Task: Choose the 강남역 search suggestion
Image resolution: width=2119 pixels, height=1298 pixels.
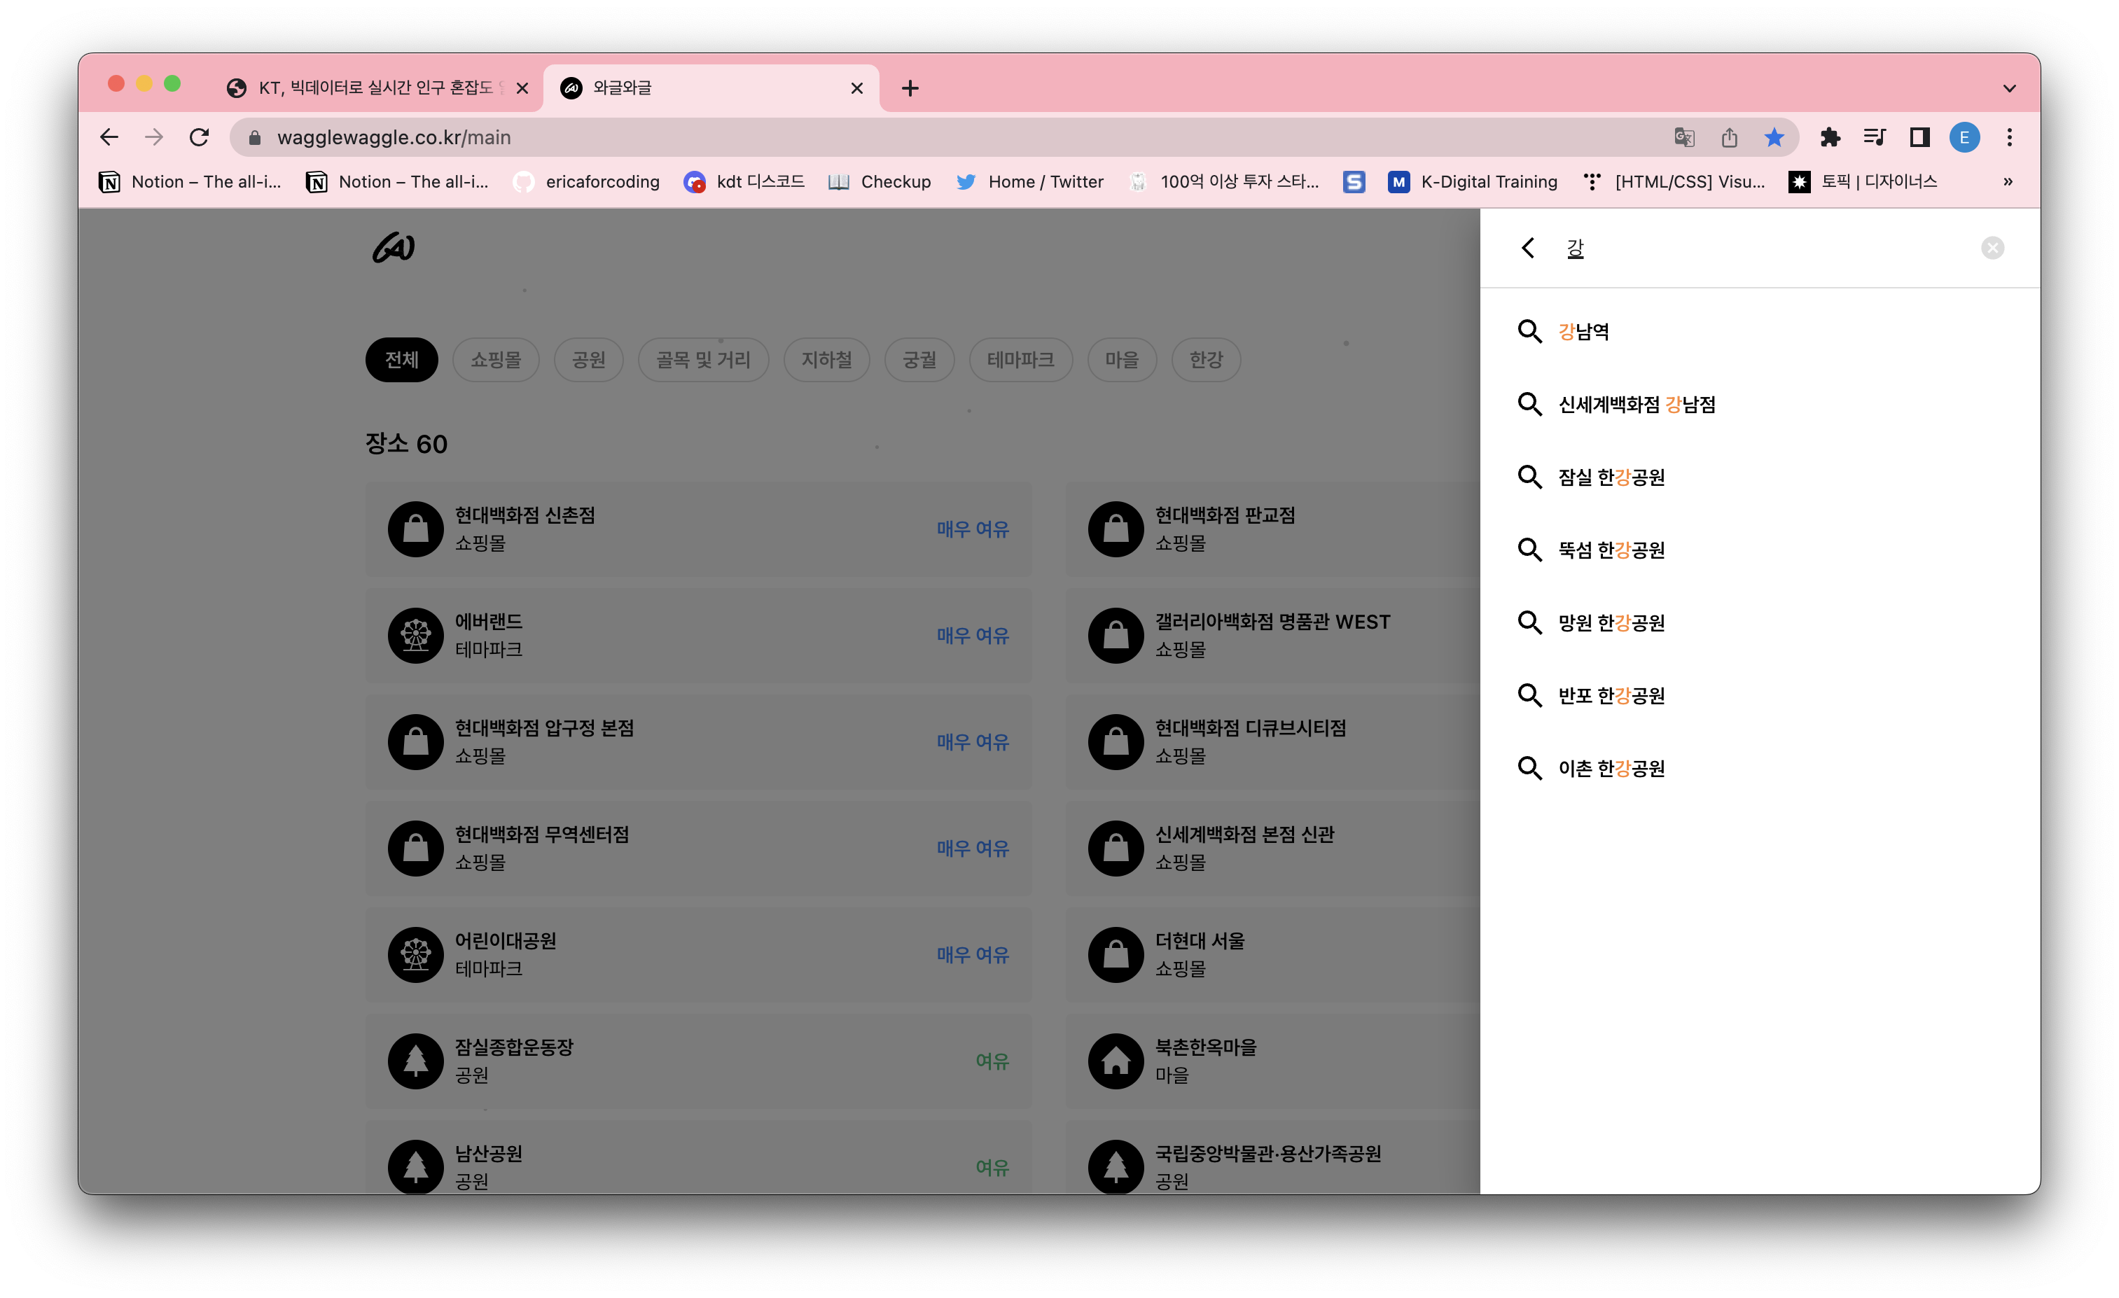Action: (x=1583, y=332)
